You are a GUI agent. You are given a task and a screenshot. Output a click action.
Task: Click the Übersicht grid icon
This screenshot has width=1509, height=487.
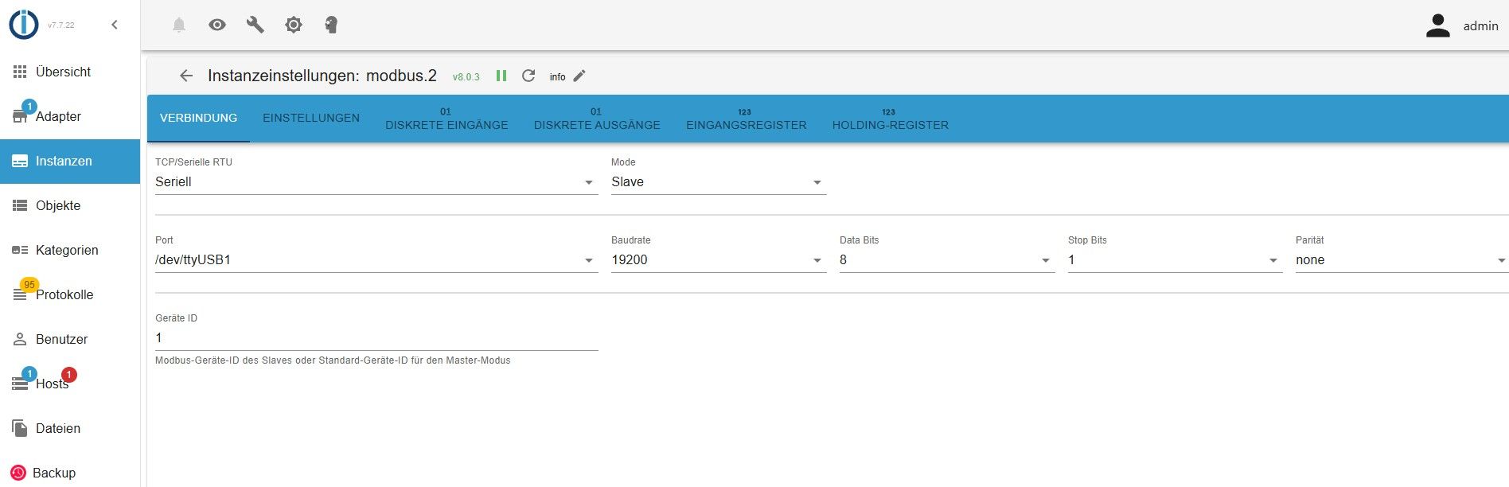(20, 72)
